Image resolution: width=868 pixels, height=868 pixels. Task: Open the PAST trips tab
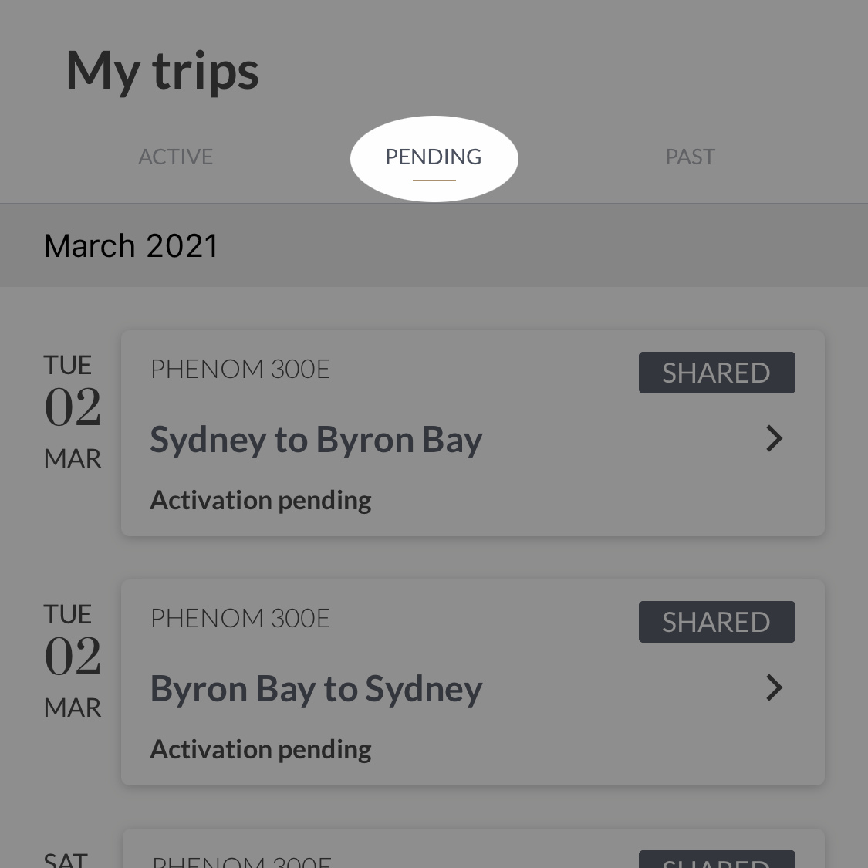690,157
